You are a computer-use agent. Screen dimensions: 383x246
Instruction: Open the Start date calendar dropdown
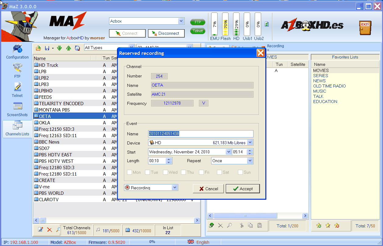tap(229, 152)
